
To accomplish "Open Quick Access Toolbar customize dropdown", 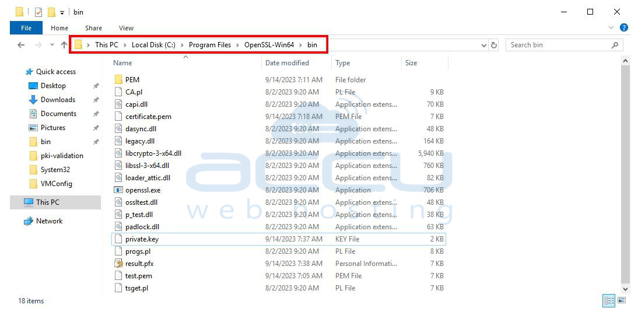I will 62,13.
